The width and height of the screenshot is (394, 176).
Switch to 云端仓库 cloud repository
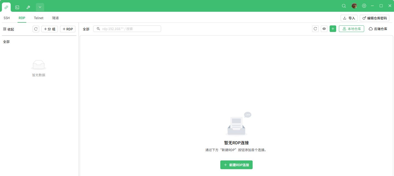[x=378, y=29]
